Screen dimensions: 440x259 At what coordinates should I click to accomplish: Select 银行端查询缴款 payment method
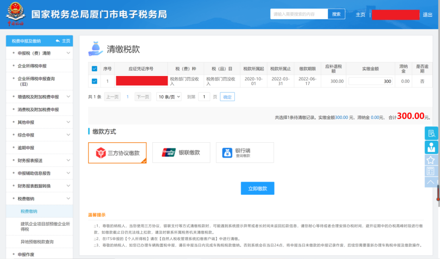[x=245, y=152]
